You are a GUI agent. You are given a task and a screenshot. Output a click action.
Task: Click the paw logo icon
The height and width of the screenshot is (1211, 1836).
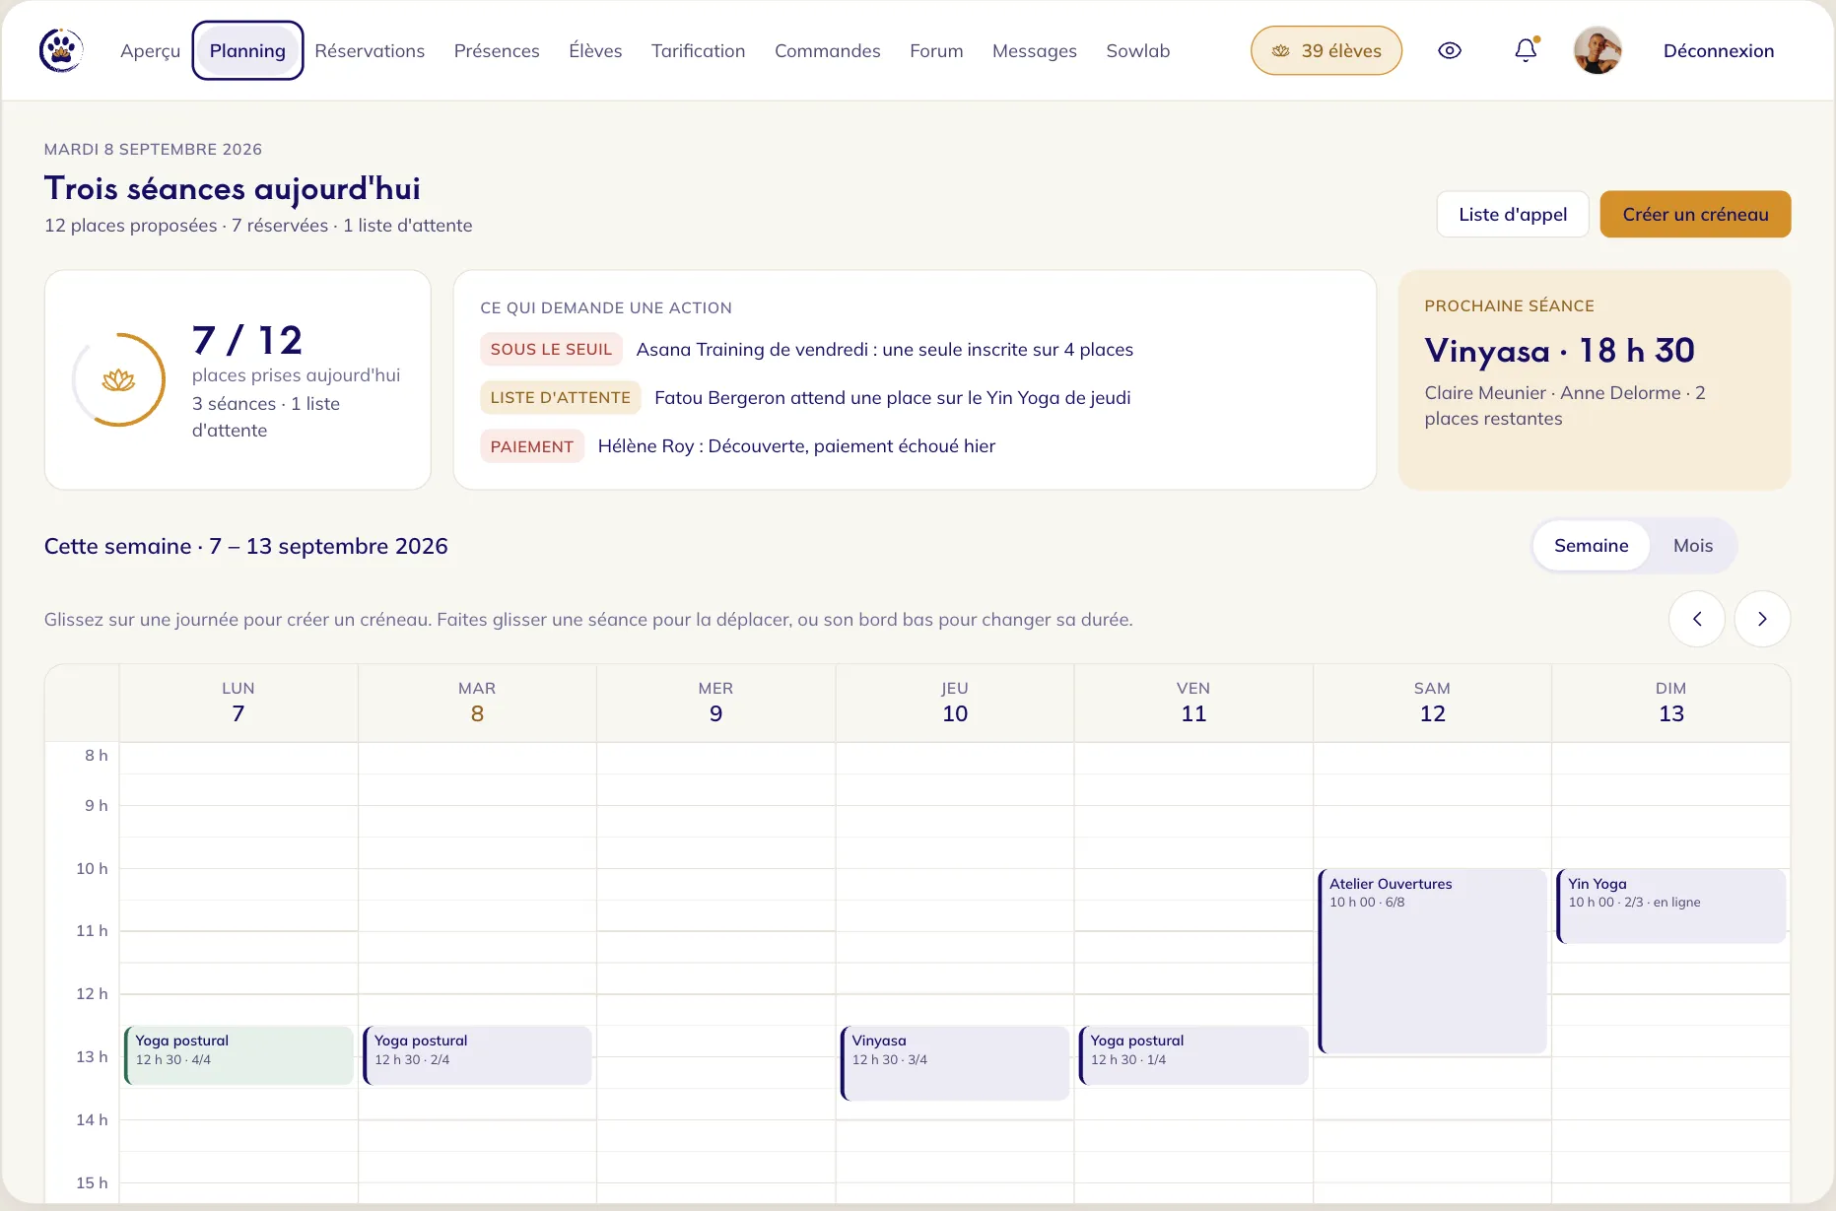[61, 50]
